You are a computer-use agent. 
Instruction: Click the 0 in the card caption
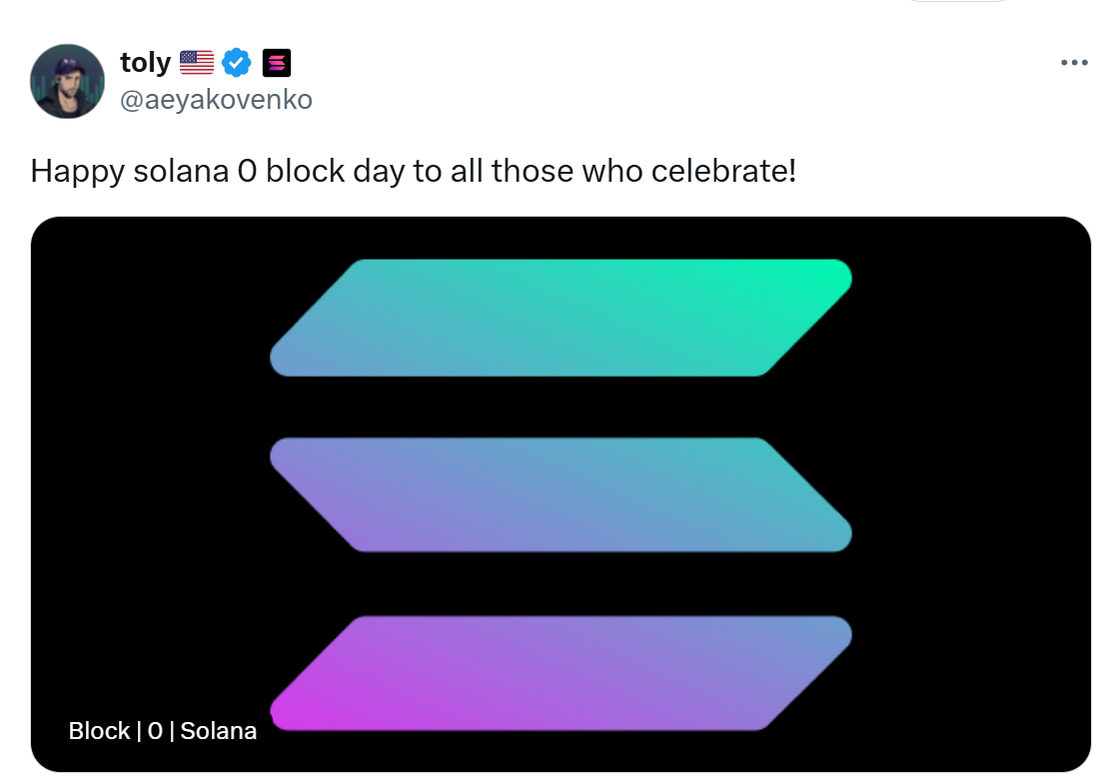point(155,731)
